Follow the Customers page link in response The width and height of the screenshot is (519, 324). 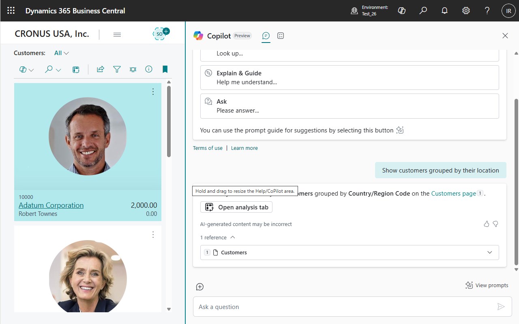tap(453, 193)
